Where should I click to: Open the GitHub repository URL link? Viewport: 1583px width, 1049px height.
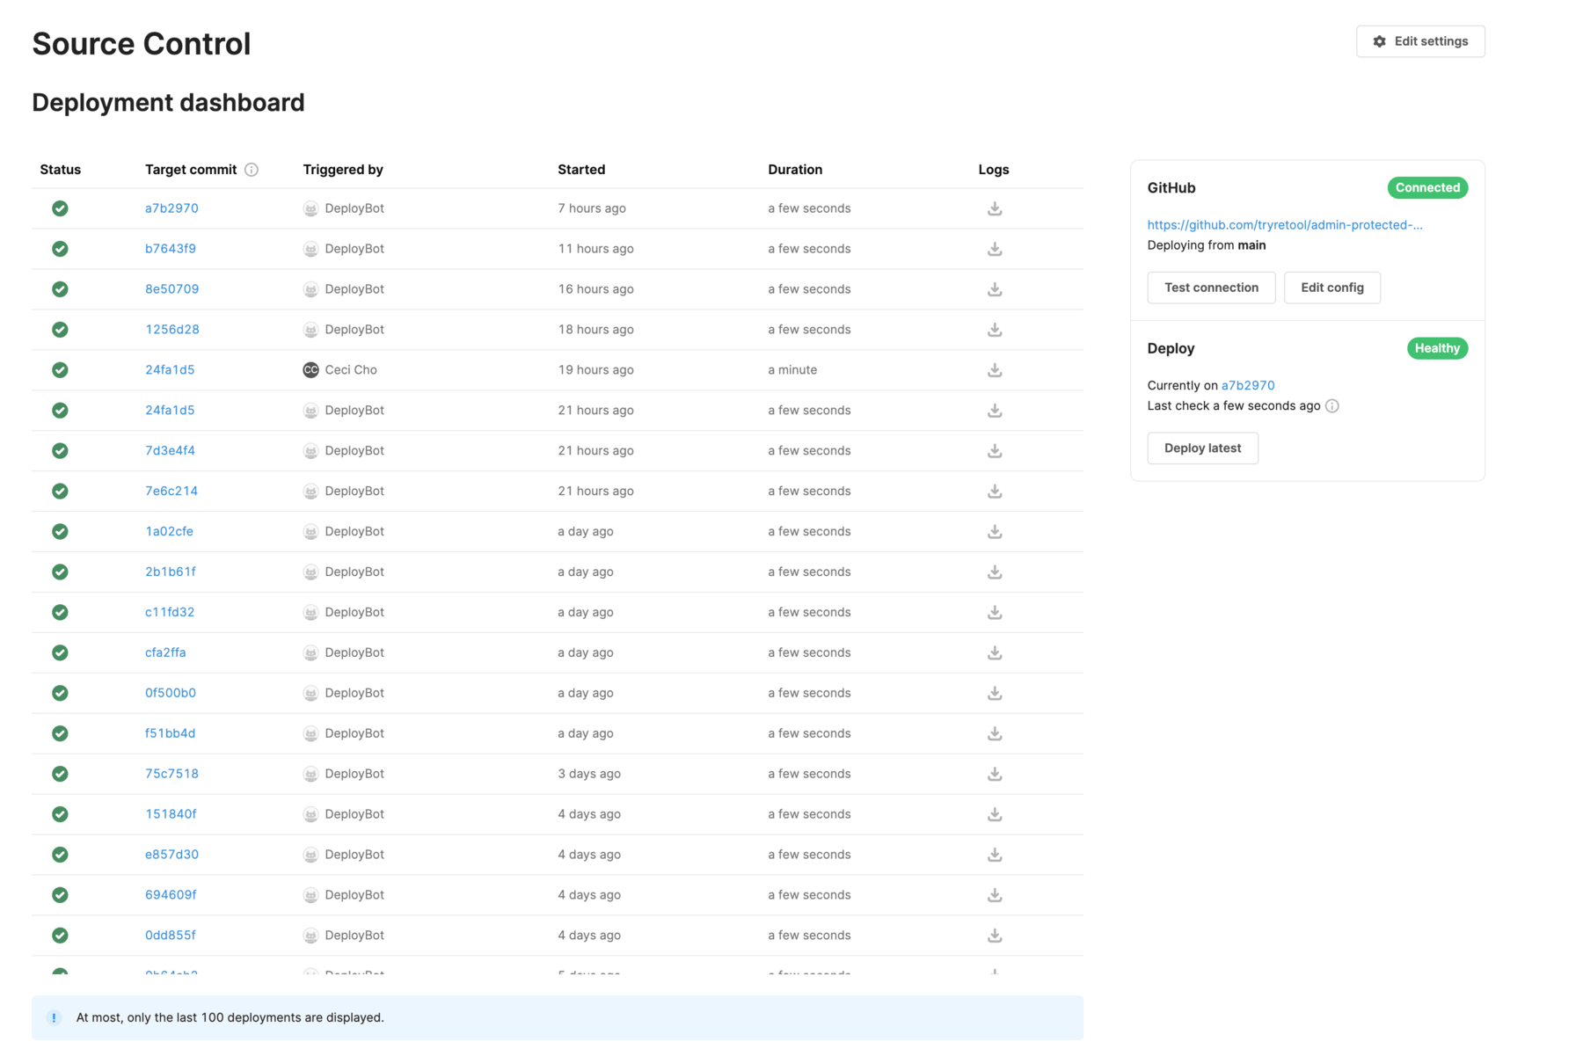coord(1285,225)
